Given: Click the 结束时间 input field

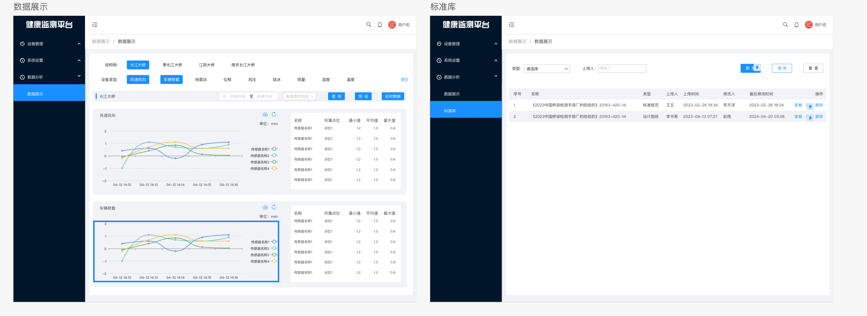Looking at the screenshot, I should pos(265,96).
